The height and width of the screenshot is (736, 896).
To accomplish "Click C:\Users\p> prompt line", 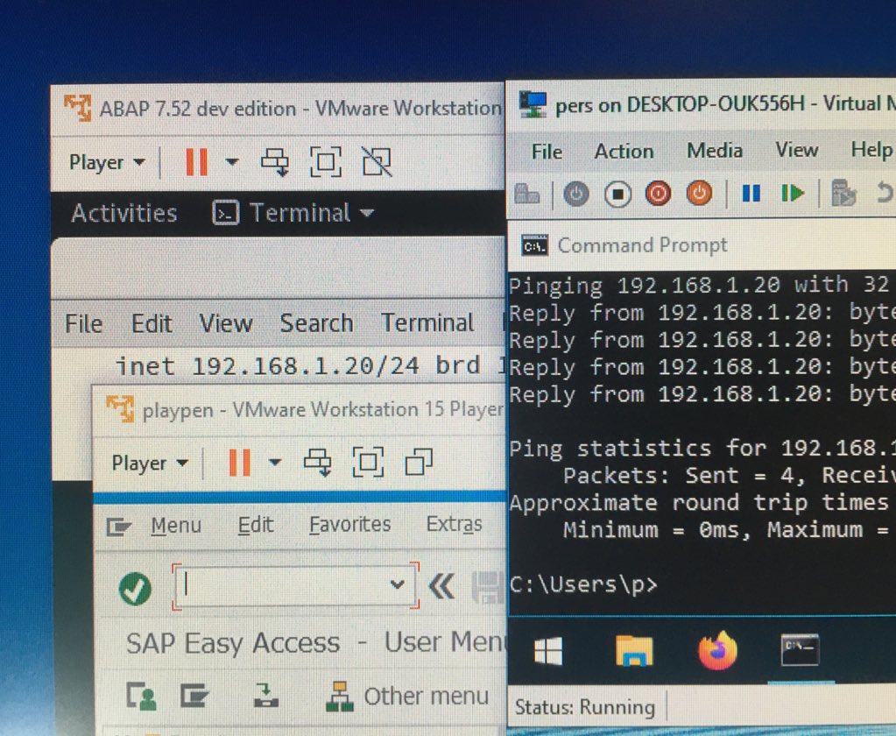I will (x=582, y=584).
